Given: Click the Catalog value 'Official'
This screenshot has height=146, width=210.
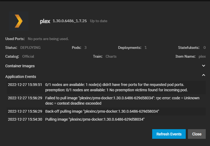Looking at the screenshot, I should [x=28, y=56].
